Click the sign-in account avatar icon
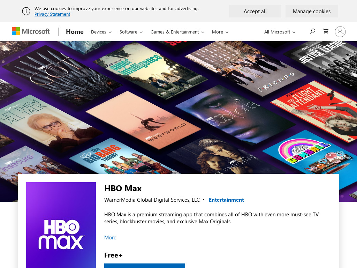357x268 pixels. 340,32
